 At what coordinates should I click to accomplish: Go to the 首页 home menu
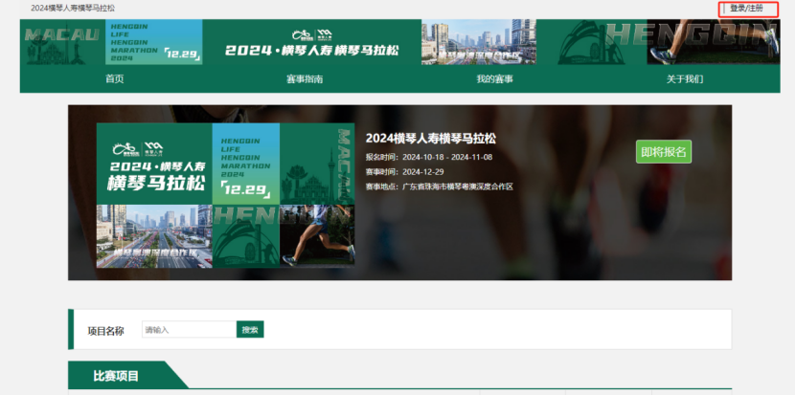click(x=115, y=79)
